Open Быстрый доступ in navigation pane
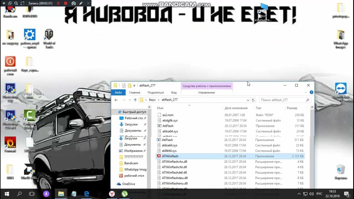Image resolution: width=354 pixels, height=199 pixels. [132, 112]
